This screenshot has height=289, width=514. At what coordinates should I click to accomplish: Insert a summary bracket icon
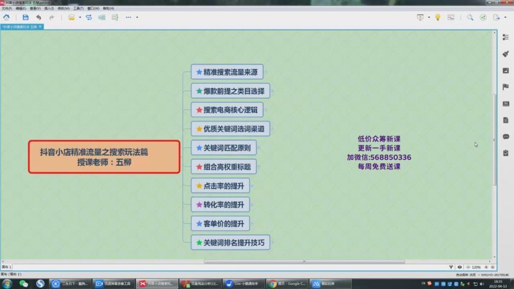pyautogui.click(x=115, y=18)
